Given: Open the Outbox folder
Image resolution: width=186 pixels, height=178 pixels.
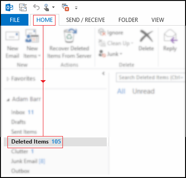Looking at the screenshot, I should click(x=20, y=171).
